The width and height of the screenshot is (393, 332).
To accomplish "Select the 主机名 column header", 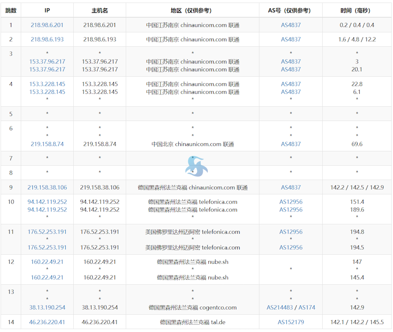I will pyautogui.click(x=100, y=10).
